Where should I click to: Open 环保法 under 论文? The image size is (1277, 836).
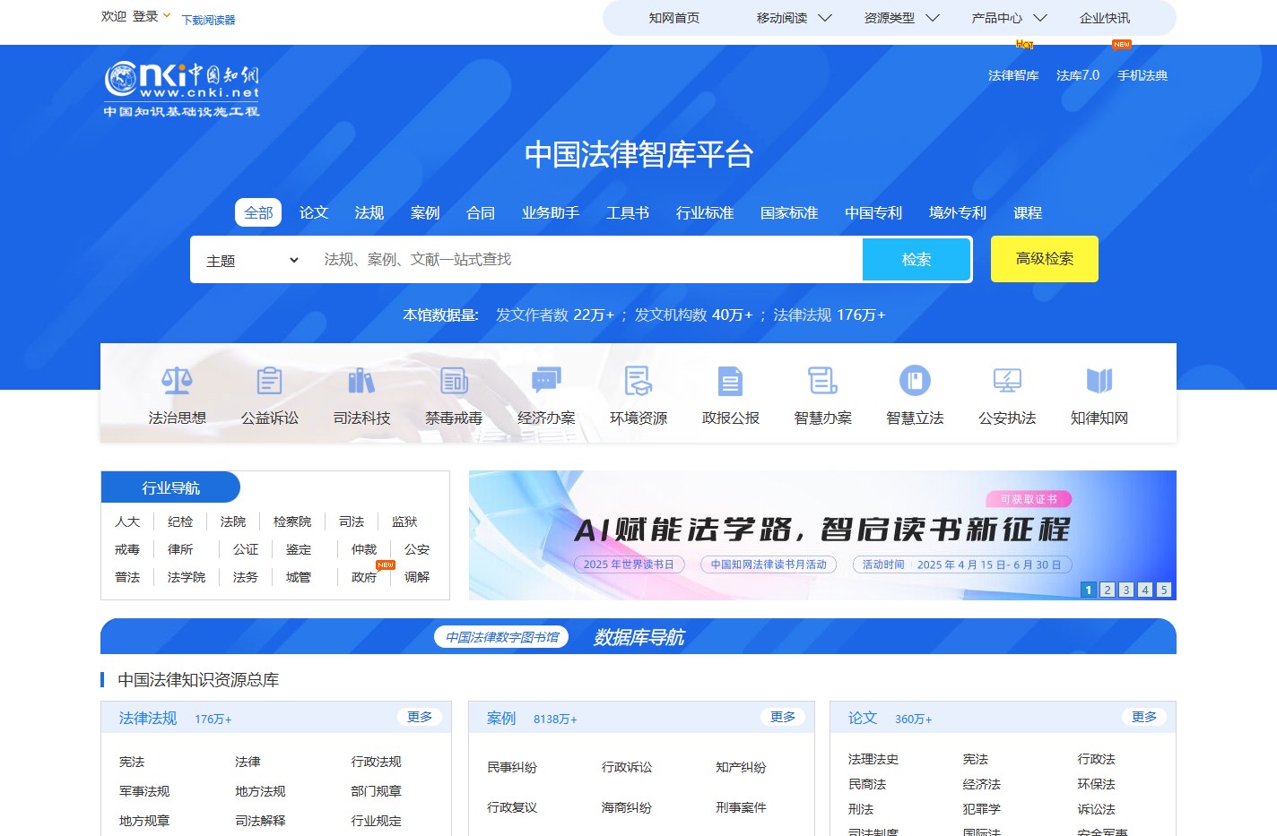(x=1097, y=784)
